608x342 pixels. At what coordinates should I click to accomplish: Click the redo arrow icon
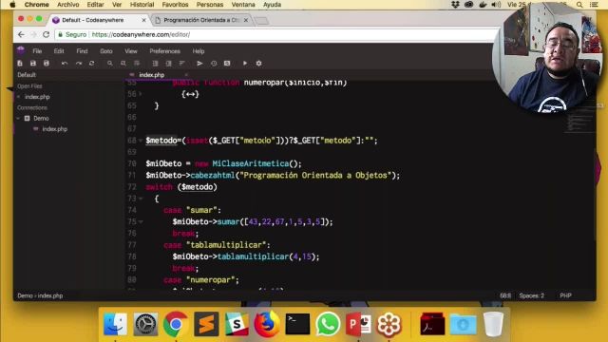(x=79, y=64)
